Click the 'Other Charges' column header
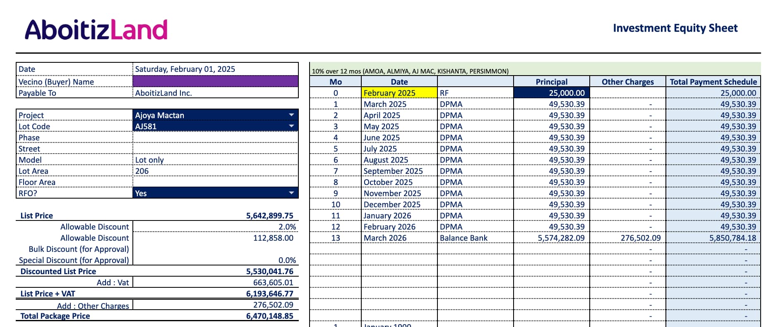This screenshot has height=327, width=783. [627, 82]
